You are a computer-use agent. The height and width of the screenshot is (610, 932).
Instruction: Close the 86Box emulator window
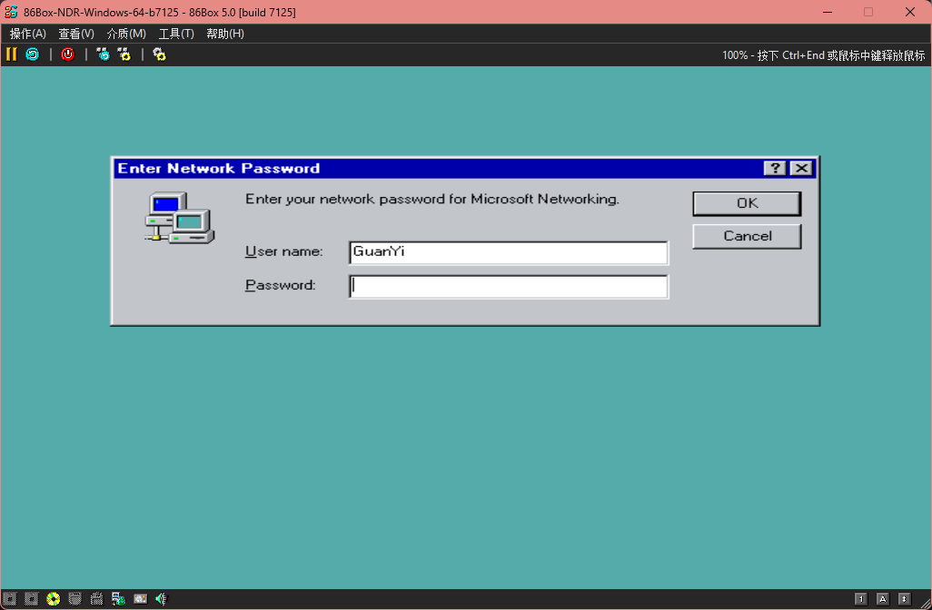(910, 12)
